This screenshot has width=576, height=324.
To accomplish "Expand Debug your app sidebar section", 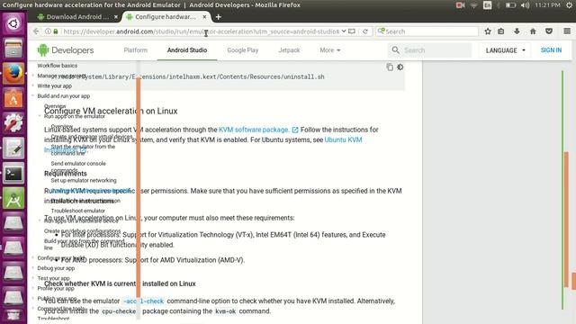I will (56, 268).
